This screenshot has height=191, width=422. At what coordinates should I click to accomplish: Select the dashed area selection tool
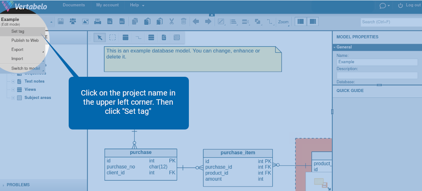click(113, 37)
